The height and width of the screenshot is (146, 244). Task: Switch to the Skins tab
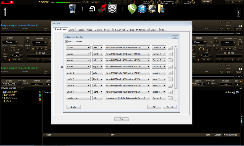point(71,30)
